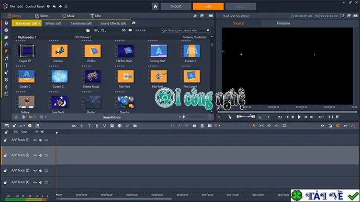The width and height of the screenshot is (360, 202).
Task: Go to the Home screen icon
Action: (155, 6)
